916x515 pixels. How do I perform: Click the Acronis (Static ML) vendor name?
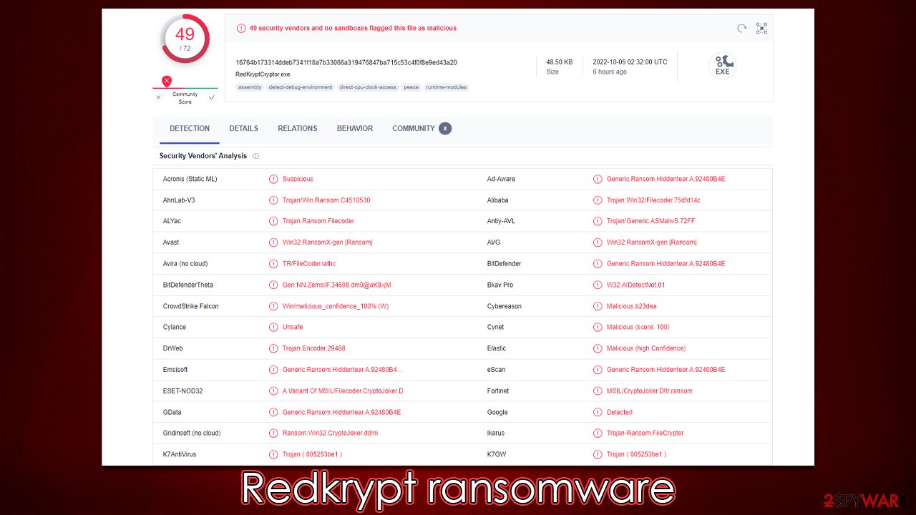(190, 179)
